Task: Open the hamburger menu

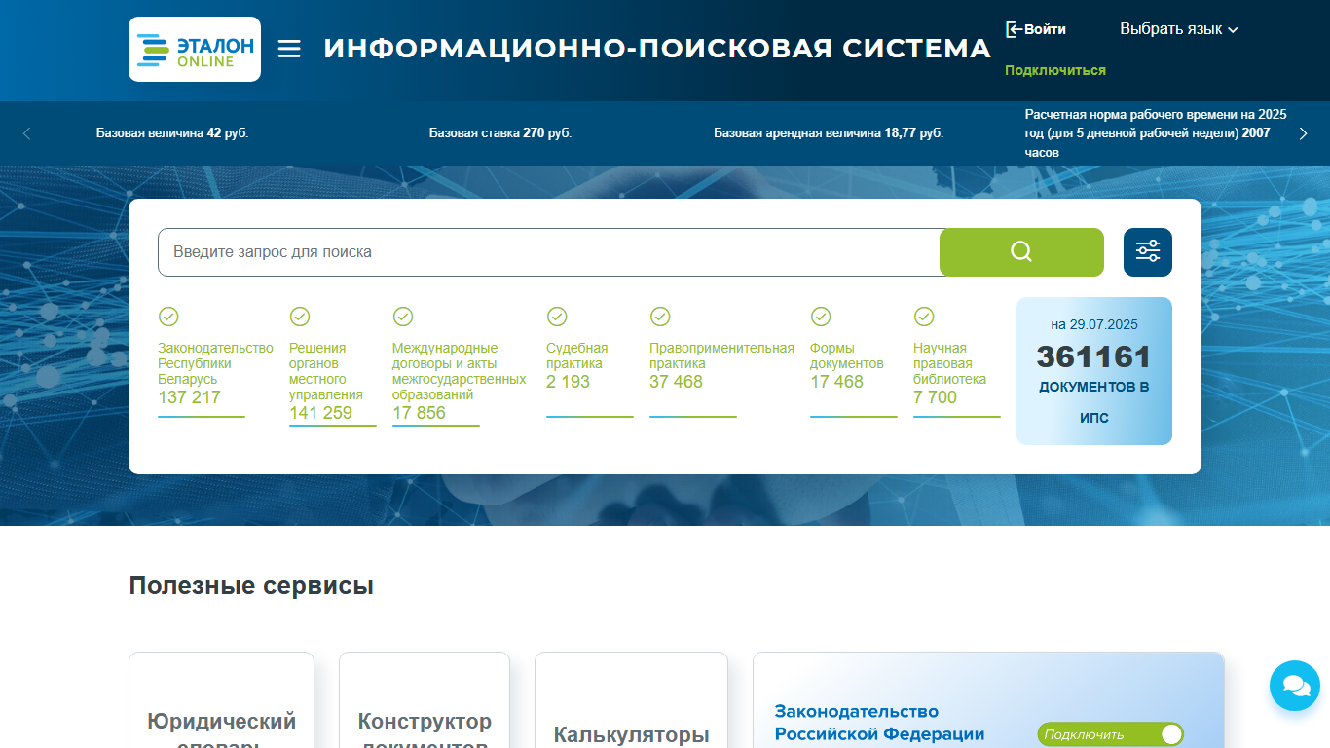Action: (289, 49)
